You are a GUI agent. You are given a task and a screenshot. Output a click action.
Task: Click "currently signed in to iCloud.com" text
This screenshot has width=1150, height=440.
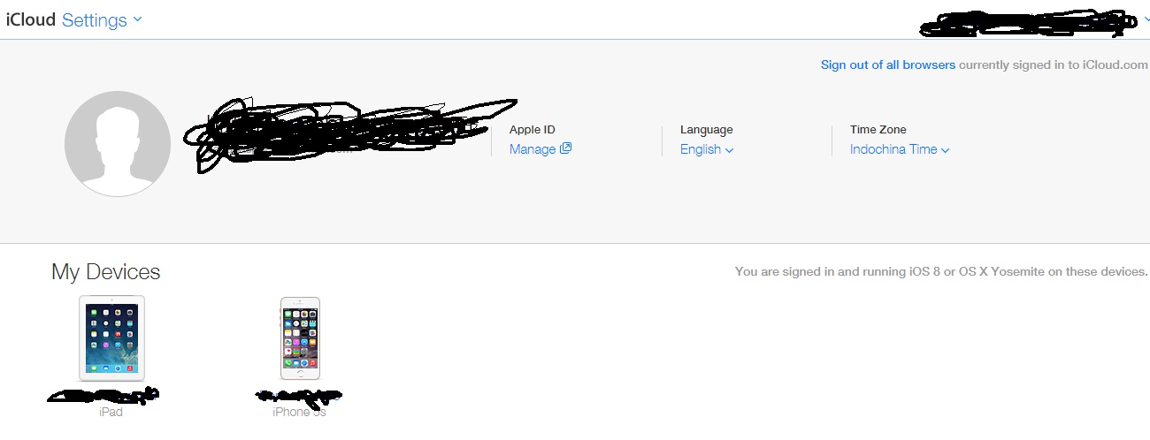coord(1054,65)
